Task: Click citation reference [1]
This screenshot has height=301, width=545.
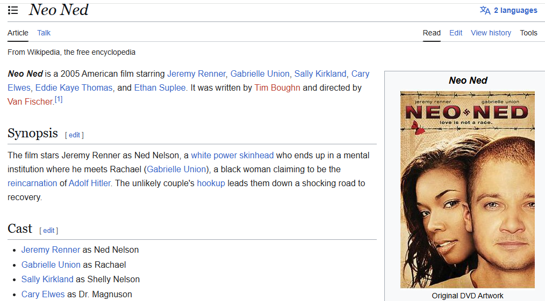Action: (x=59, y=99)
